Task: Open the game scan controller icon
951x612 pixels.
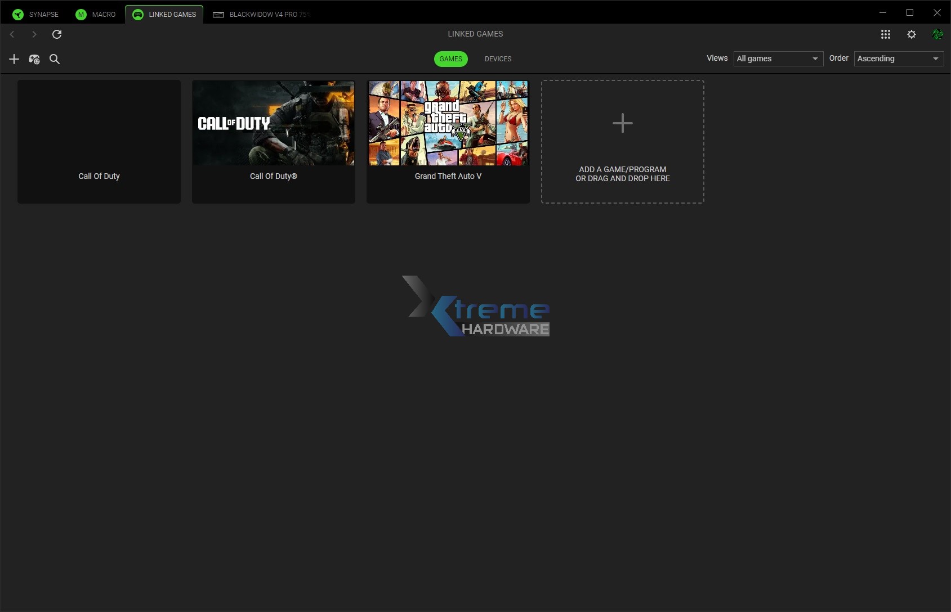Action: (x=34, y=58)
